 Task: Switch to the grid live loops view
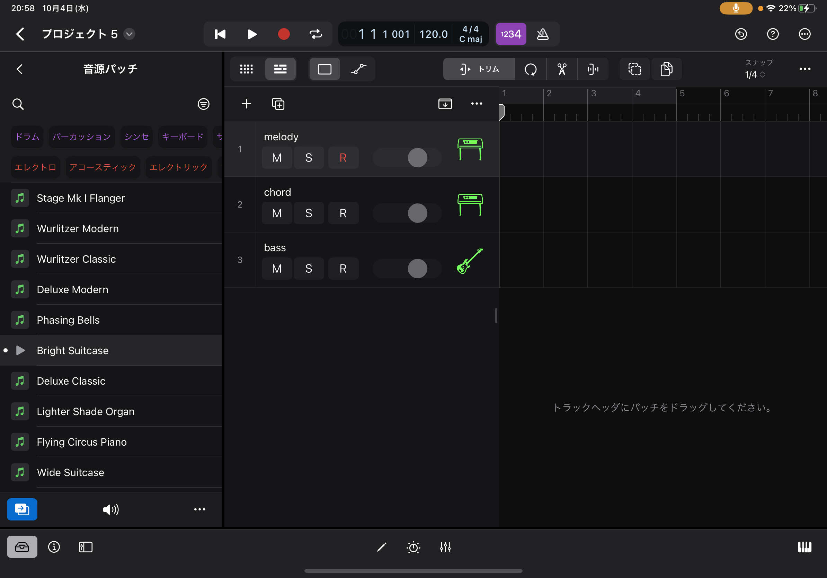coord(246,69)
